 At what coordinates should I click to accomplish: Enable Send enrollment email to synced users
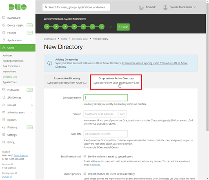pos(84,156)
